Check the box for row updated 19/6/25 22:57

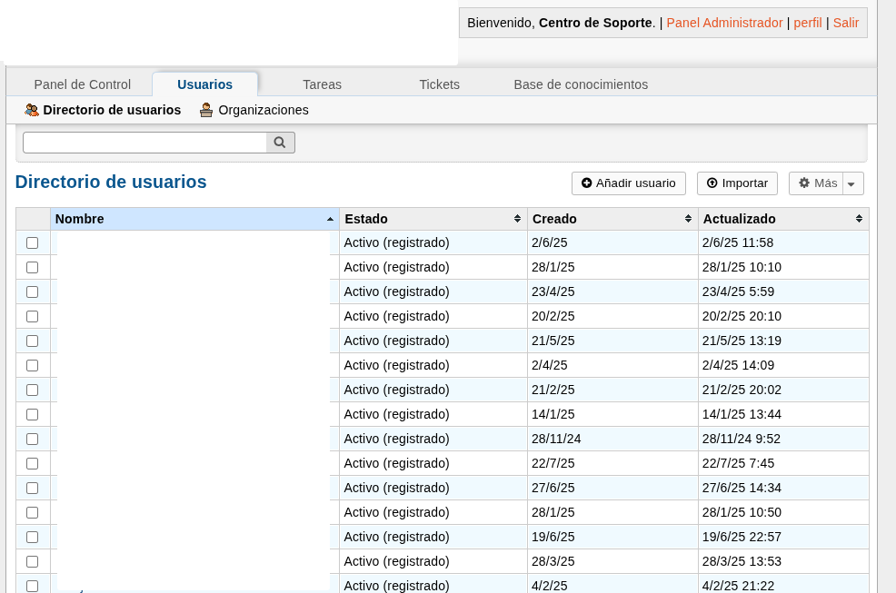(33, 537)
